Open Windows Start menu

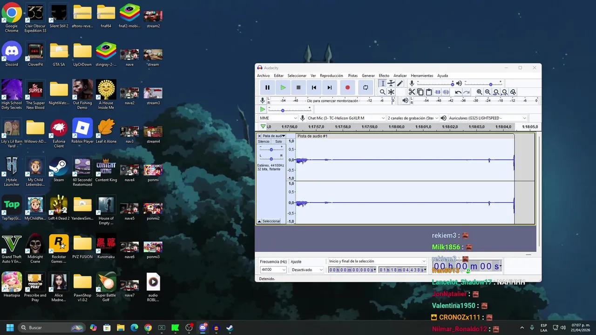[x=10, y=328]
